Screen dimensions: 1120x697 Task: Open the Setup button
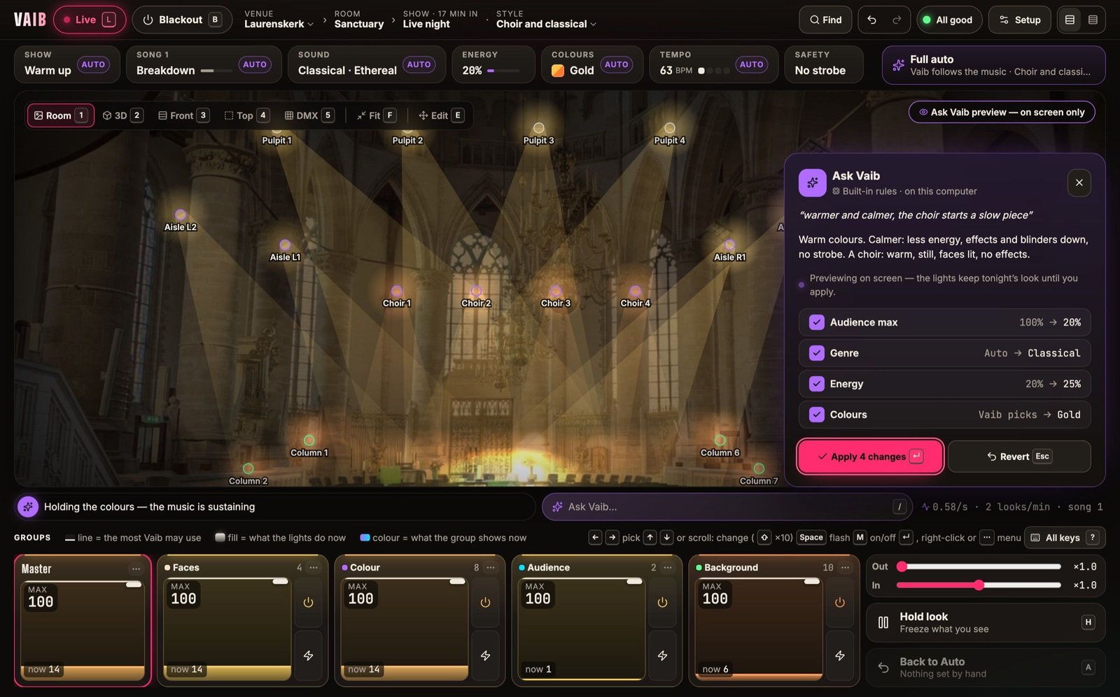pos(1020,20)
